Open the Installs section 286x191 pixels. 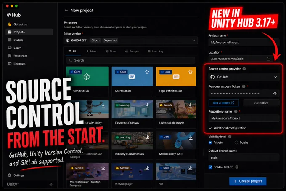[x=29, y=40]
